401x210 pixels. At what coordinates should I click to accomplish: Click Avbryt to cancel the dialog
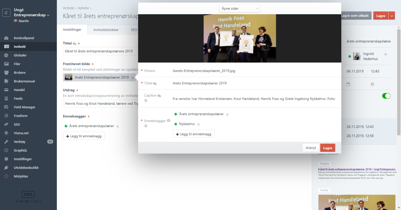310,148
